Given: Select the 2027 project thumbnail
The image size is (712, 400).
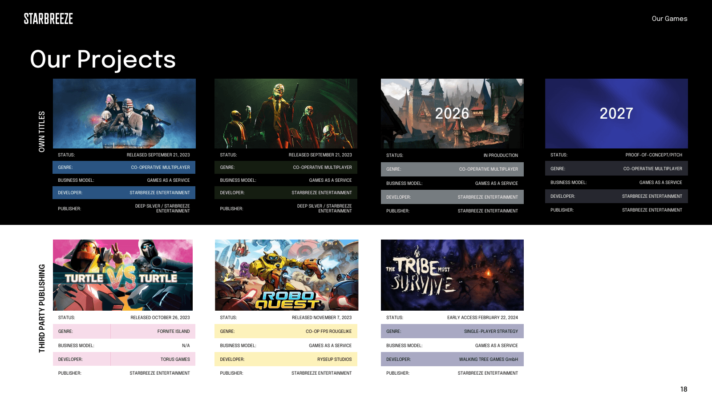Looking at the screenshot, I should point(616,113).
